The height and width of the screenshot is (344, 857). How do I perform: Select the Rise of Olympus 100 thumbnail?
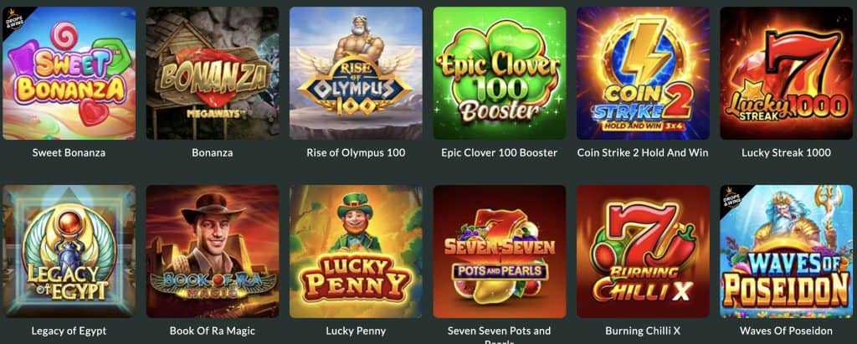tap(356, 74)
